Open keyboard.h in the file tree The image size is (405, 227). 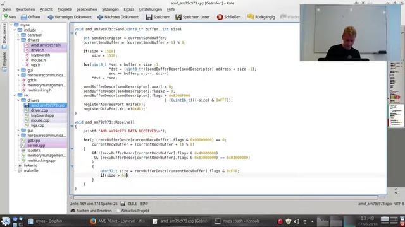pos(40,55)
